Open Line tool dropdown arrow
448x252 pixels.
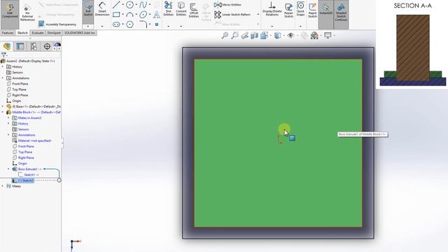pyautogui.click(x=123, y=5)
